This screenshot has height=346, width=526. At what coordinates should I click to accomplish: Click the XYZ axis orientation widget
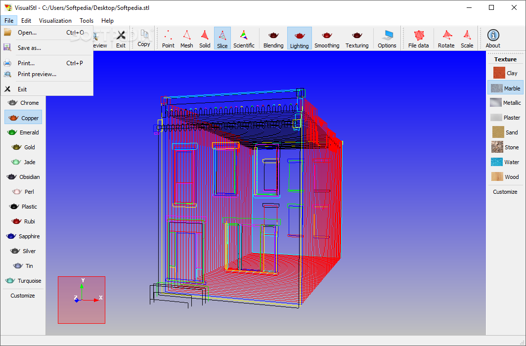[82, 300]
